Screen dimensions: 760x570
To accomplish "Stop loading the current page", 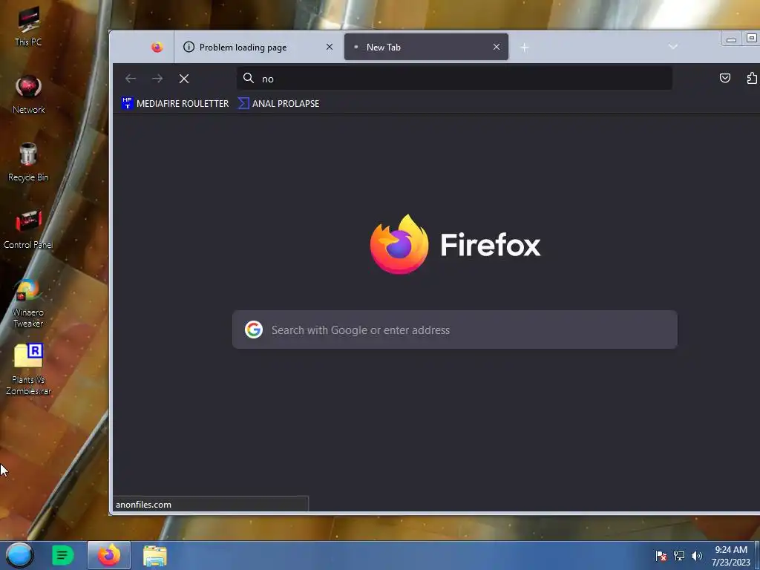I will 184,79.
